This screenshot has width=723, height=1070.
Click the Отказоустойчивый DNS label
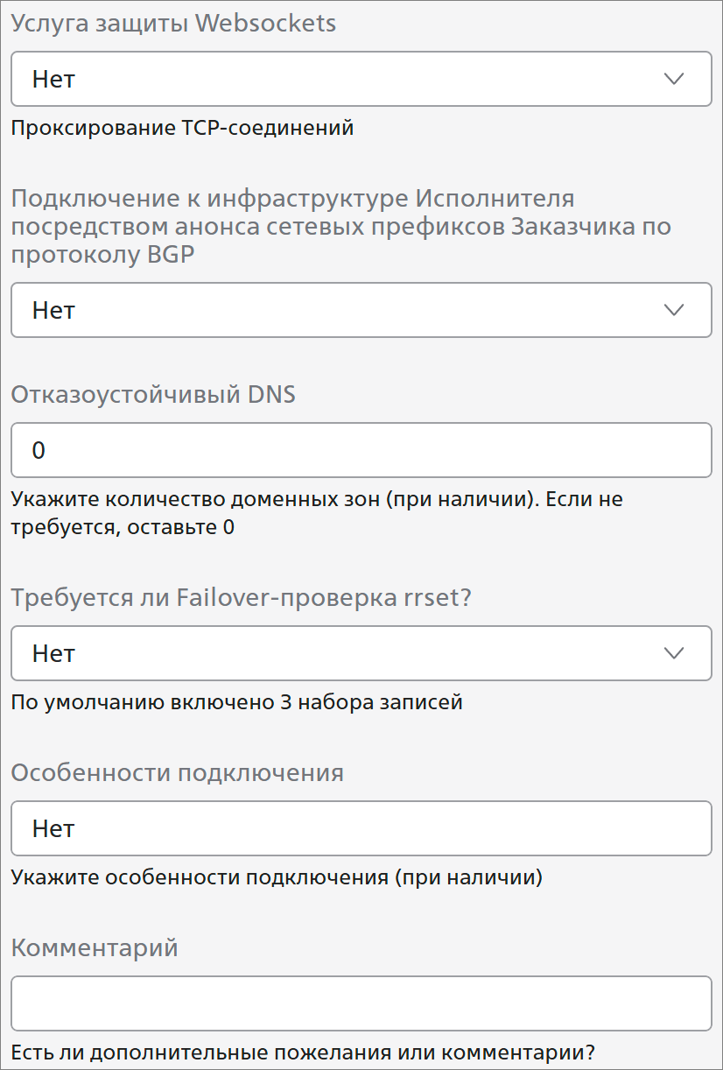tap(153, 394)
